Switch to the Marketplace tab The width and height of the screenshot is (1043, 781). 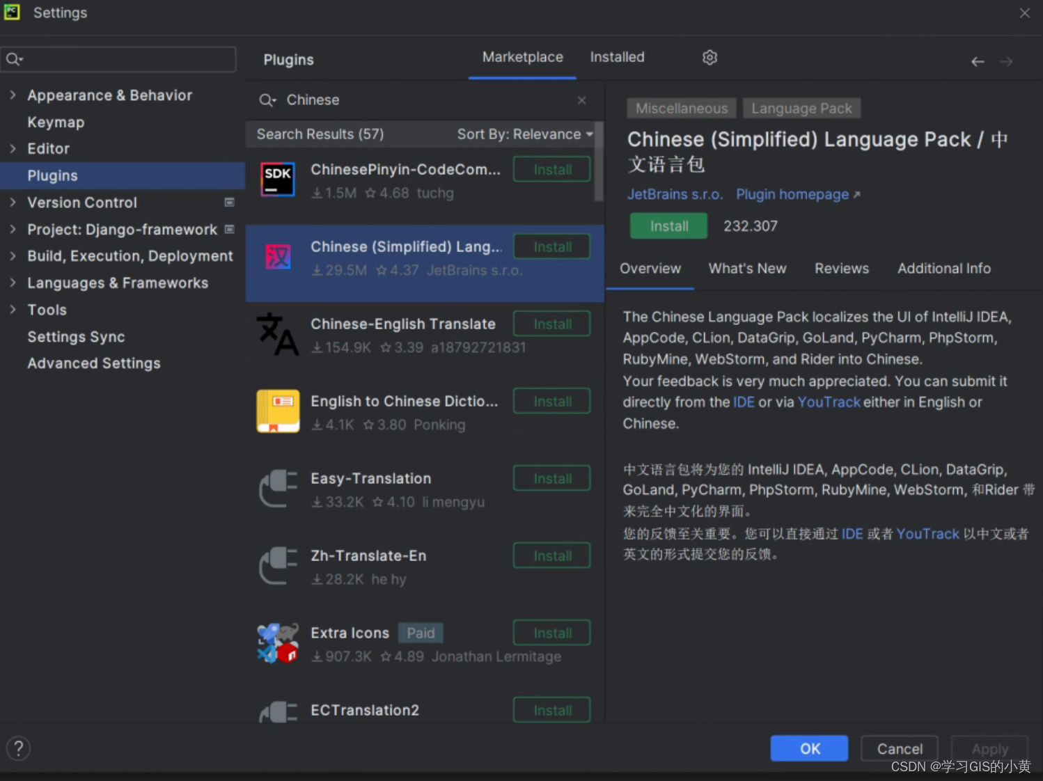click(522, 58)
